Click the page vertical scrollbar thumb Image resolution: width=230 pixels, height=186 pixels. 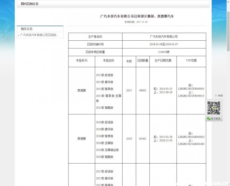tap(228, 29)
